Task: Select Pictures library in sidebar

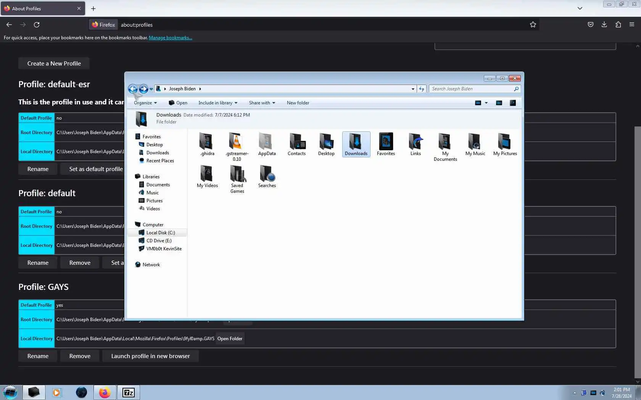Action: (154, 201)
